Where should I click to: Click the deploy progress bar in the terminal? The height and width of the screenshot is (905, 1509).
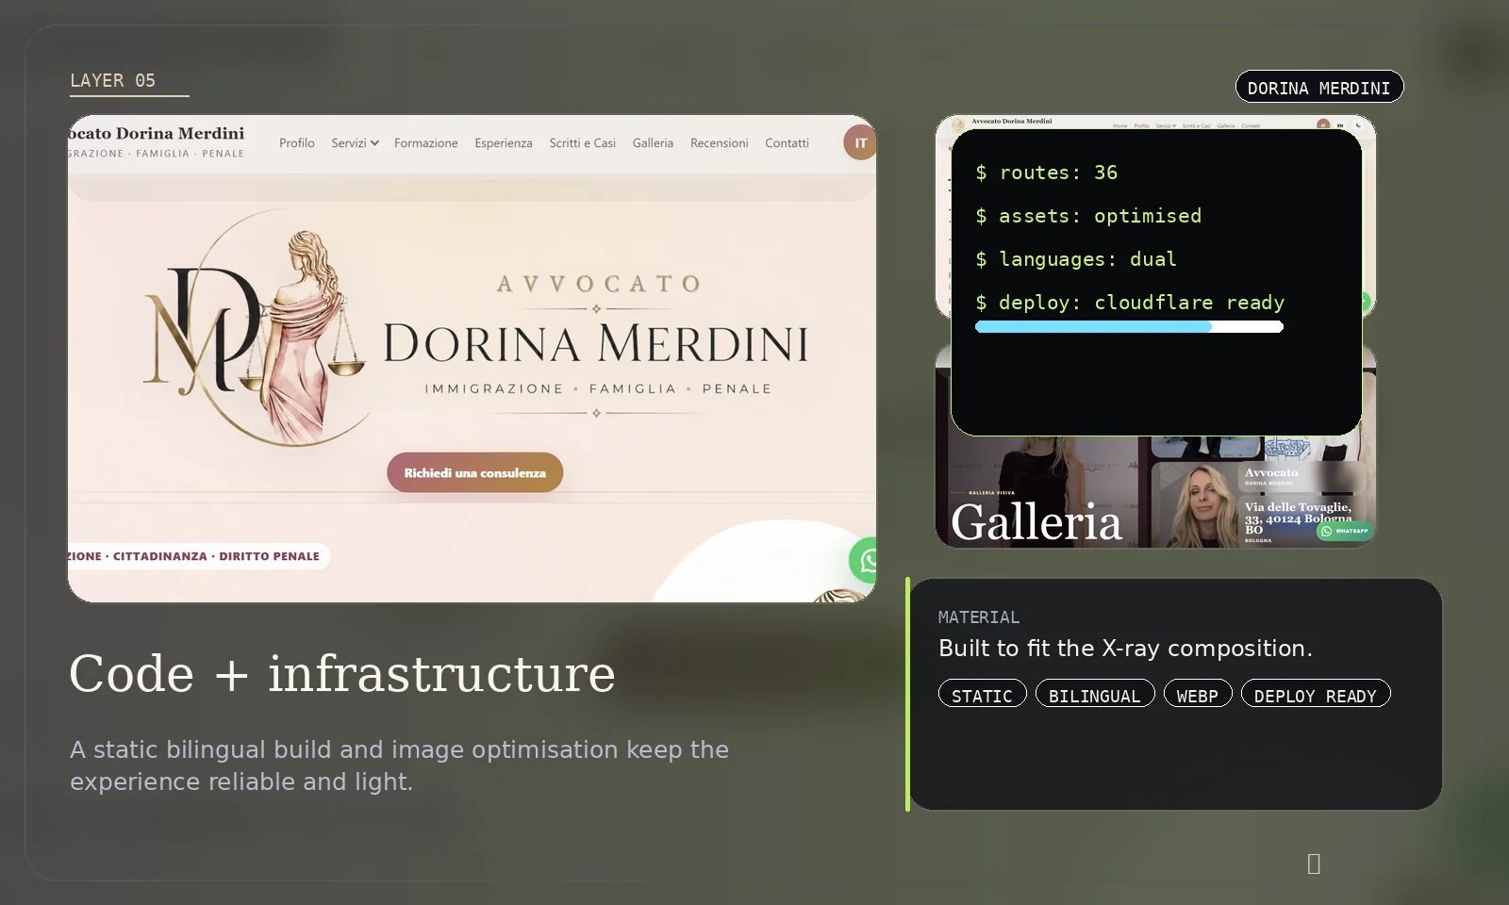point(1129,327)
